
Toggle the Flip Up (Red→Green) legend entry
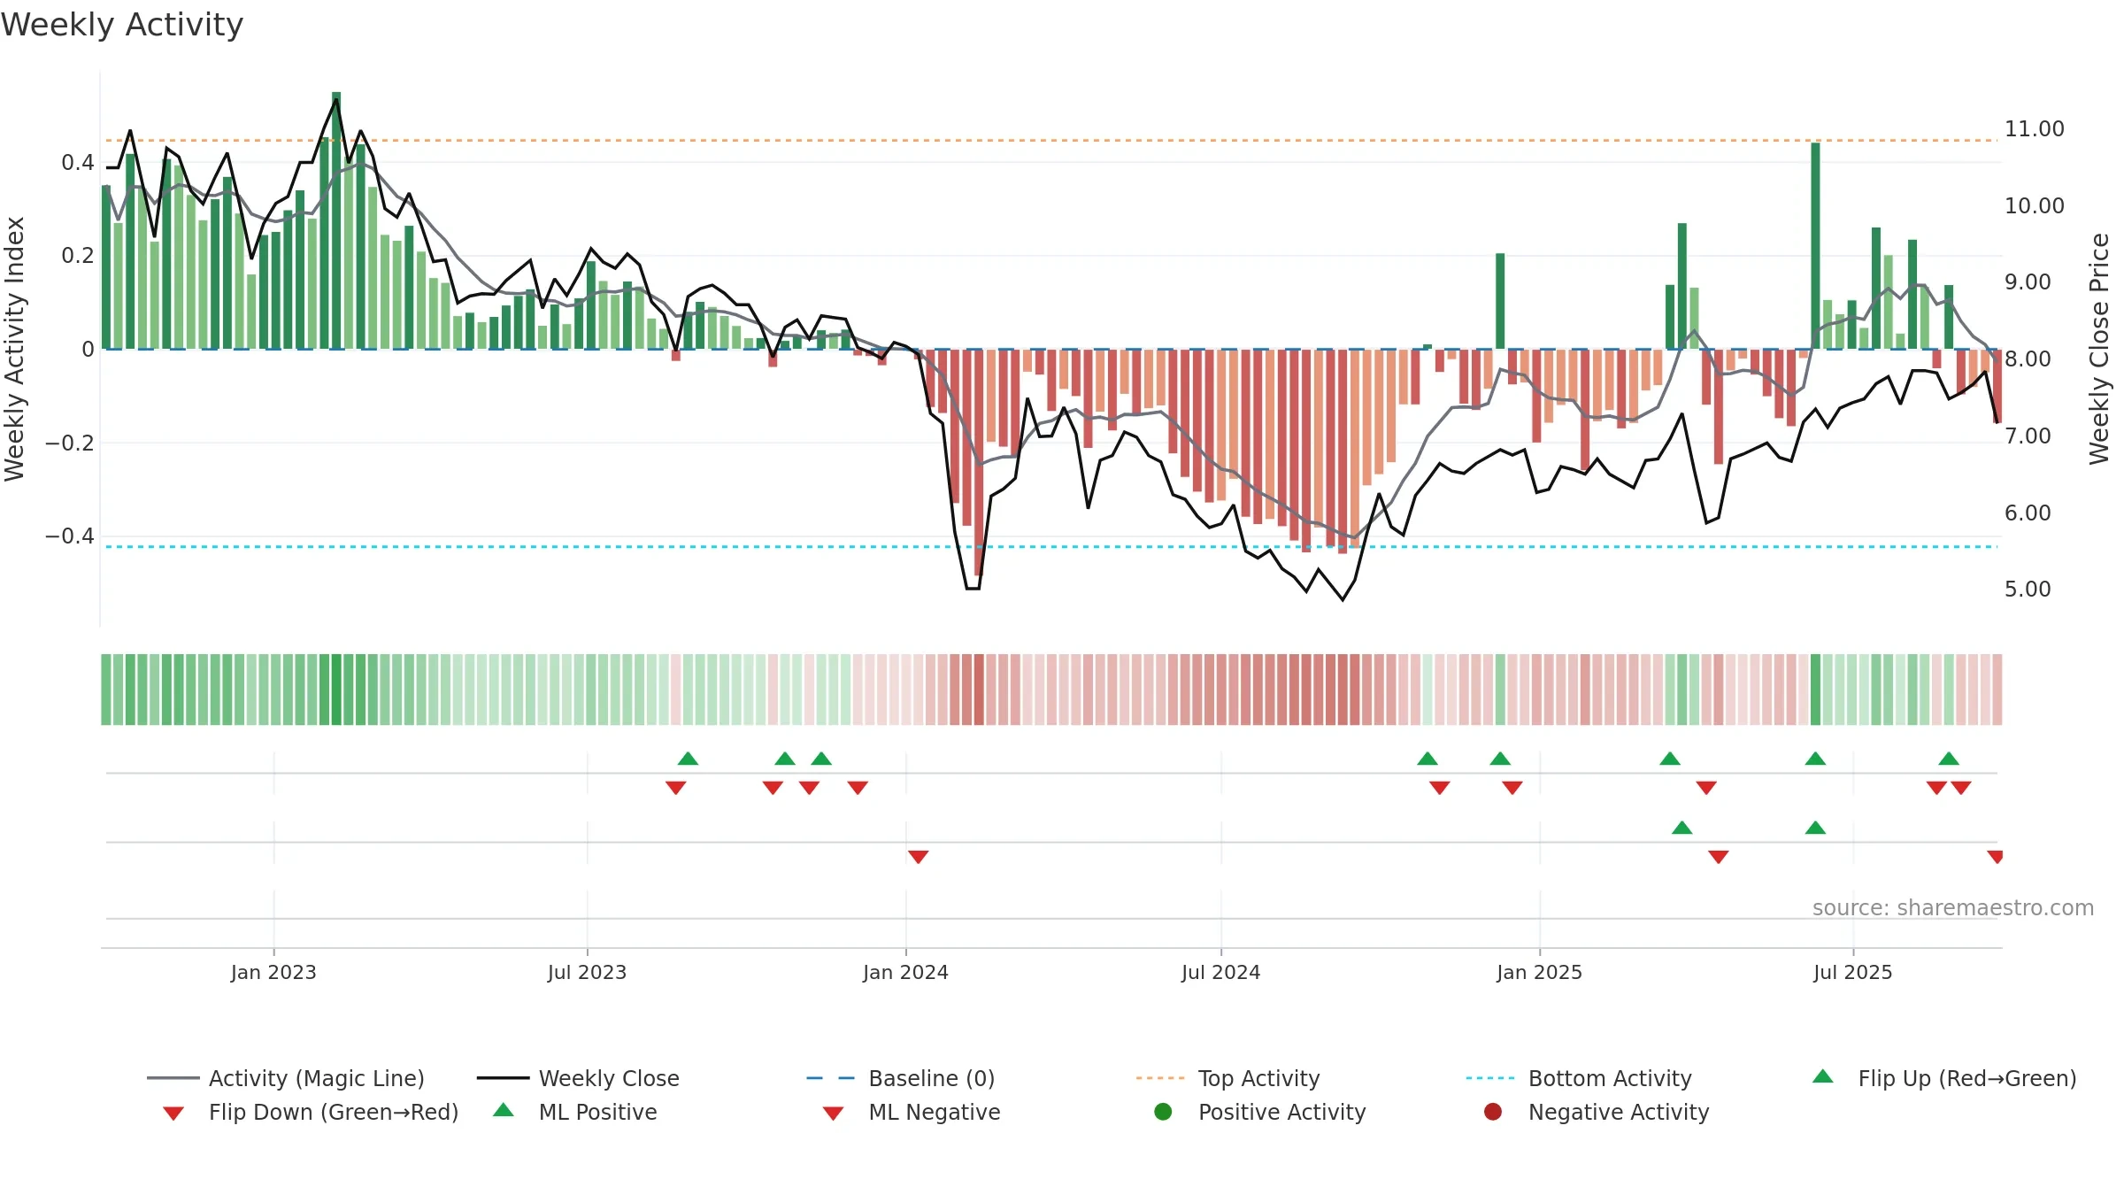click(1944, 1078)
